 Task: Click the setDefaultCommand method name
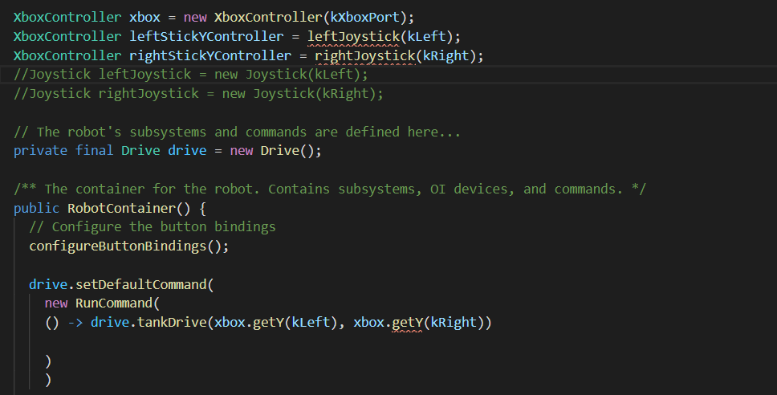[x=140, y=284]
